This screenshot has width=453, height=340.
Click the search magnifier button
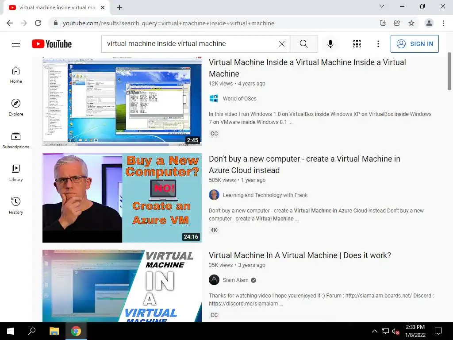pyautogui.click(x=303, y=44)
